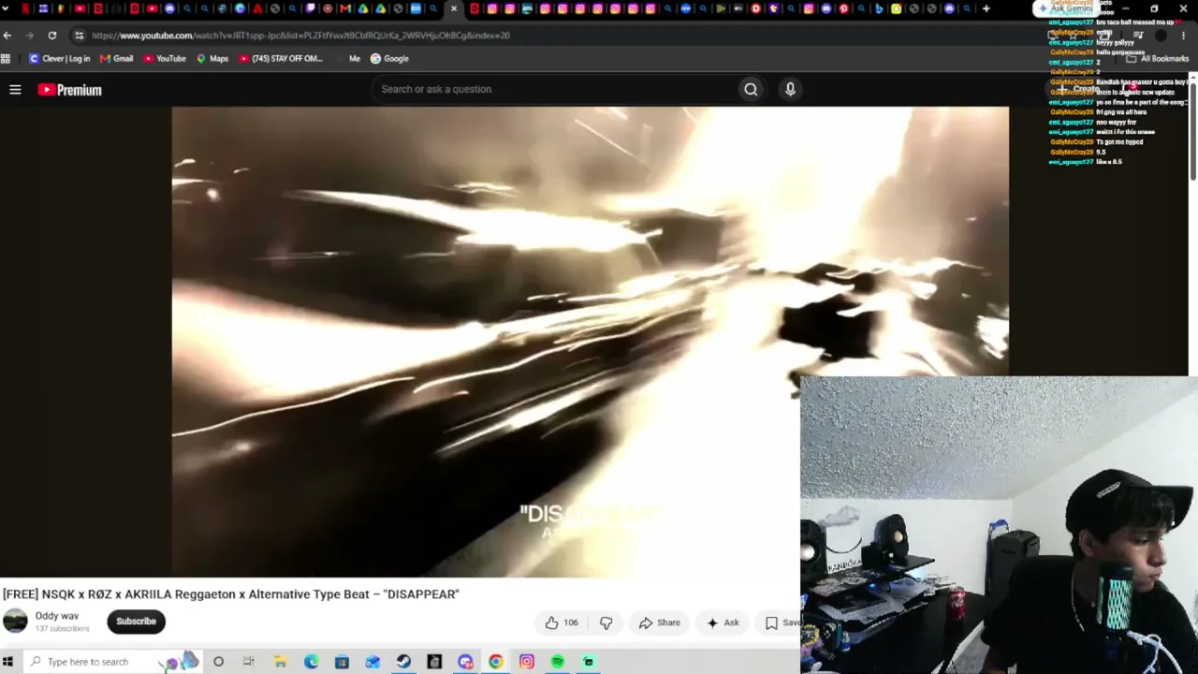Reload the YouTube page
The height and width of the screenshot is (674, 1198).
(52, 36)
